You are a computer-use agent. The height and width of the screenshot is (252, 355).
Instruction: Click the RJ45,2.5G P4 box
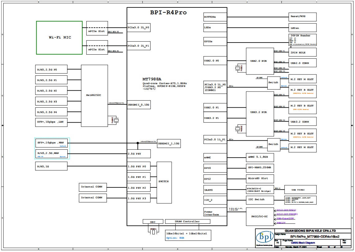pos(51,112)
